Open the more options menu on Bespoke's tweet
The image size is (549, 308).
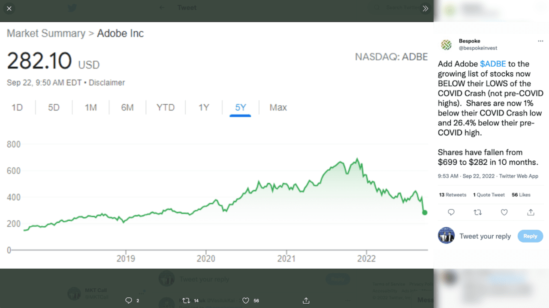tap(540, 41)
